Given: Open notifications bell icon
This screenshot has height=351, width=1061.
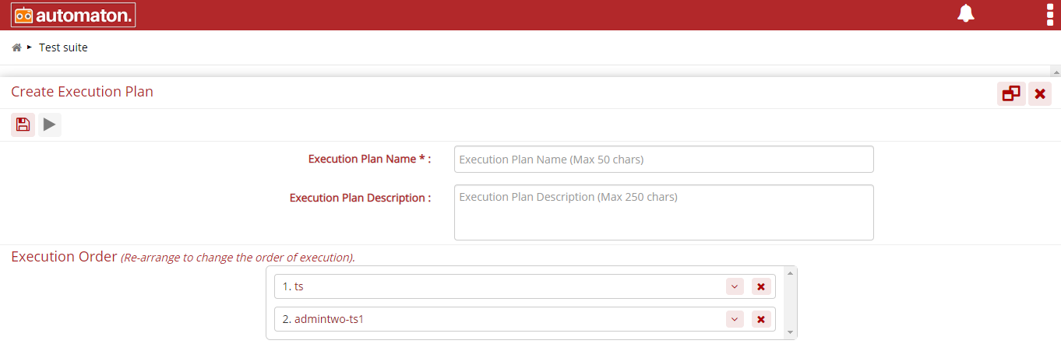Looking at the screenshot, I should pyautogui.click(x=966, y=13).
